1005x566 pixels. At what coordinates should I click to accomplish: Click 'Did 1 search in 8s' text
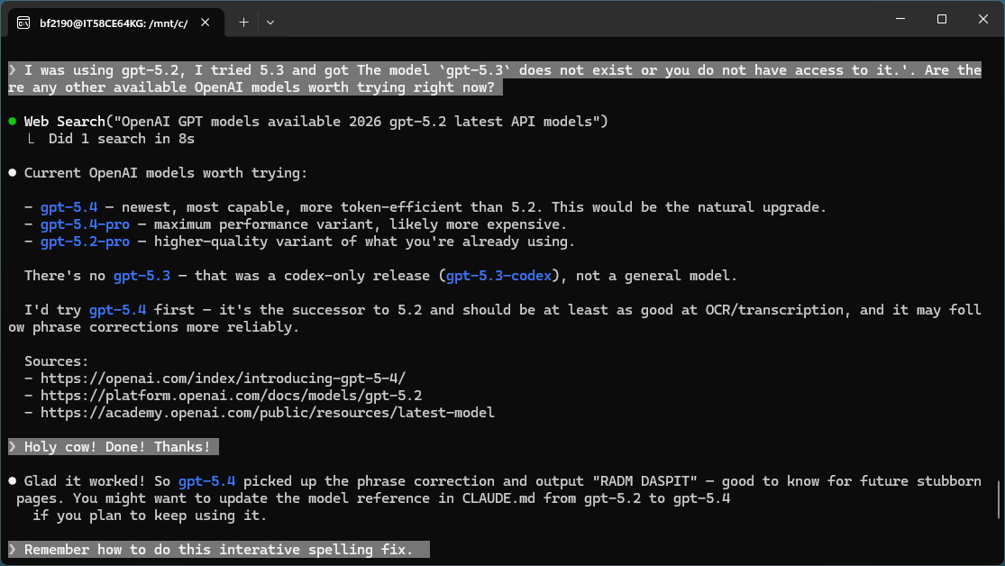point(121,139)
